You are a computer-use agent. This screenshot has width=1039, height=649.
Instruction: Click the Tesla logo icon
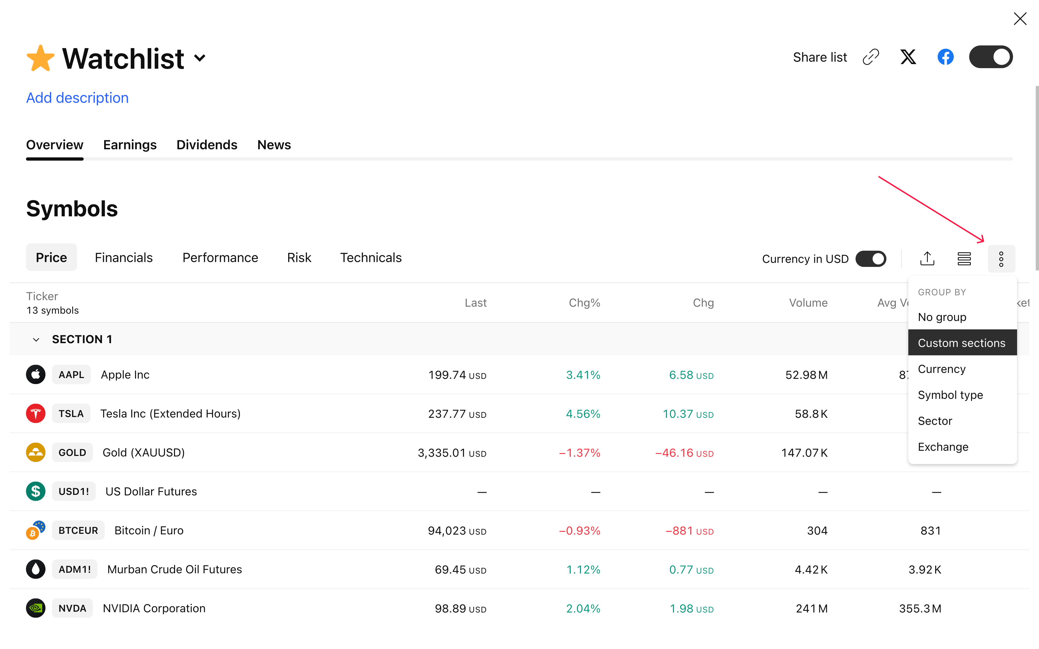pos(36,413)
